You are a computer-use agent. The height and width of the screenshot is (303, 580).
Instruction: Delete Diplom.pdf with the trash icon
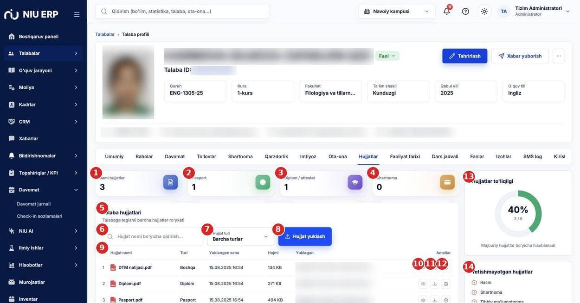pos(446,284)
